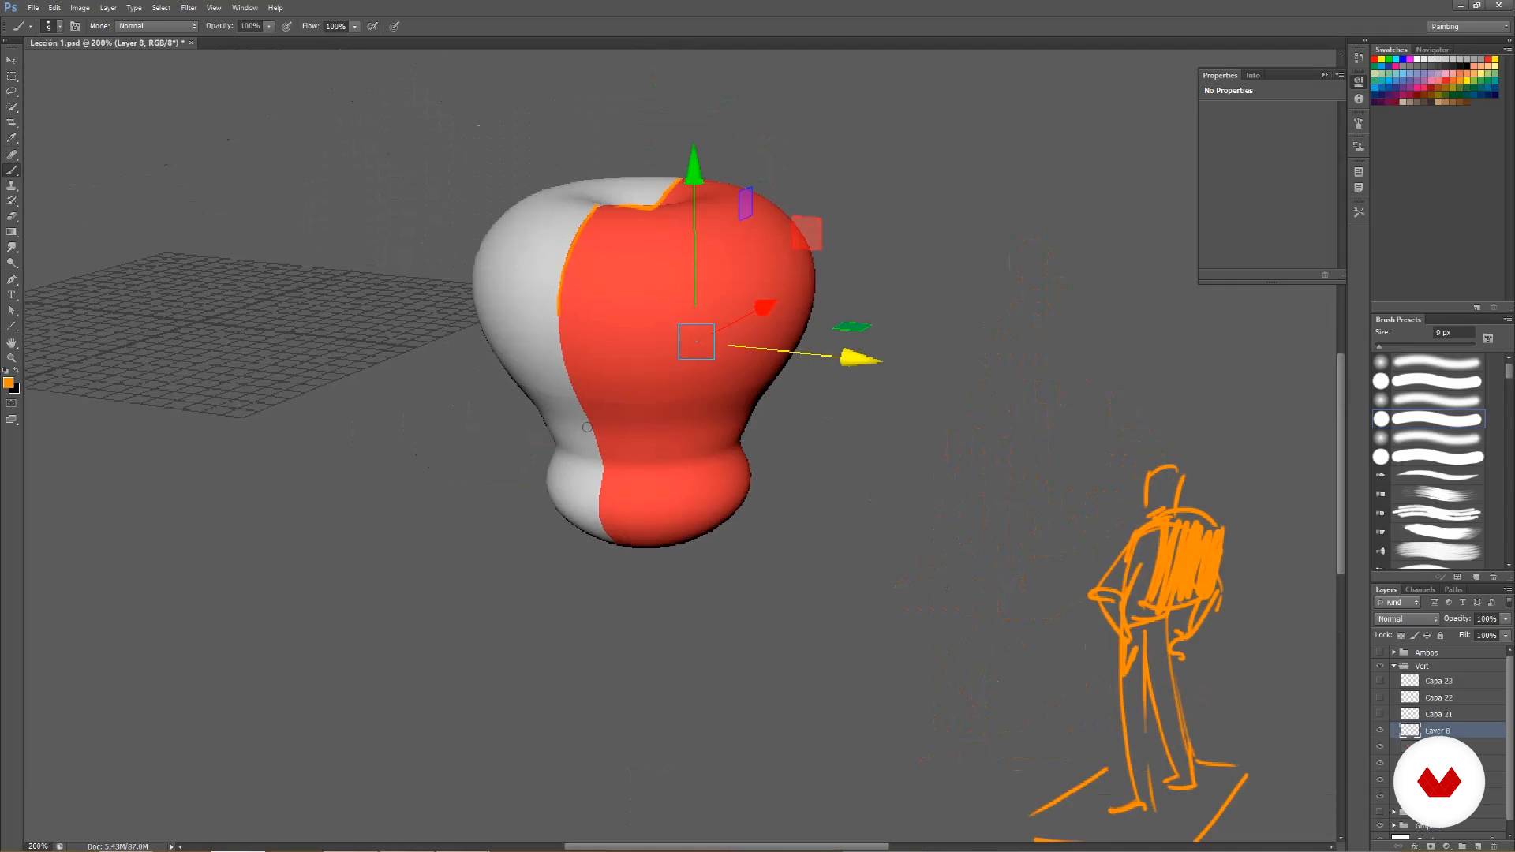Switch to the Info tab
The height and width of the screenshot is (852, 1515).
pos(1253,75)
